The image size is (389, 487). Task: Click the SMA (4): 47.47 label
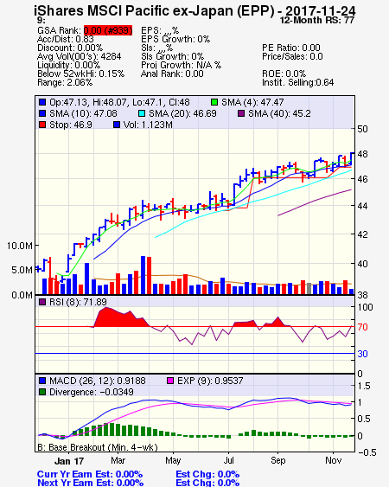pos(252,102)
